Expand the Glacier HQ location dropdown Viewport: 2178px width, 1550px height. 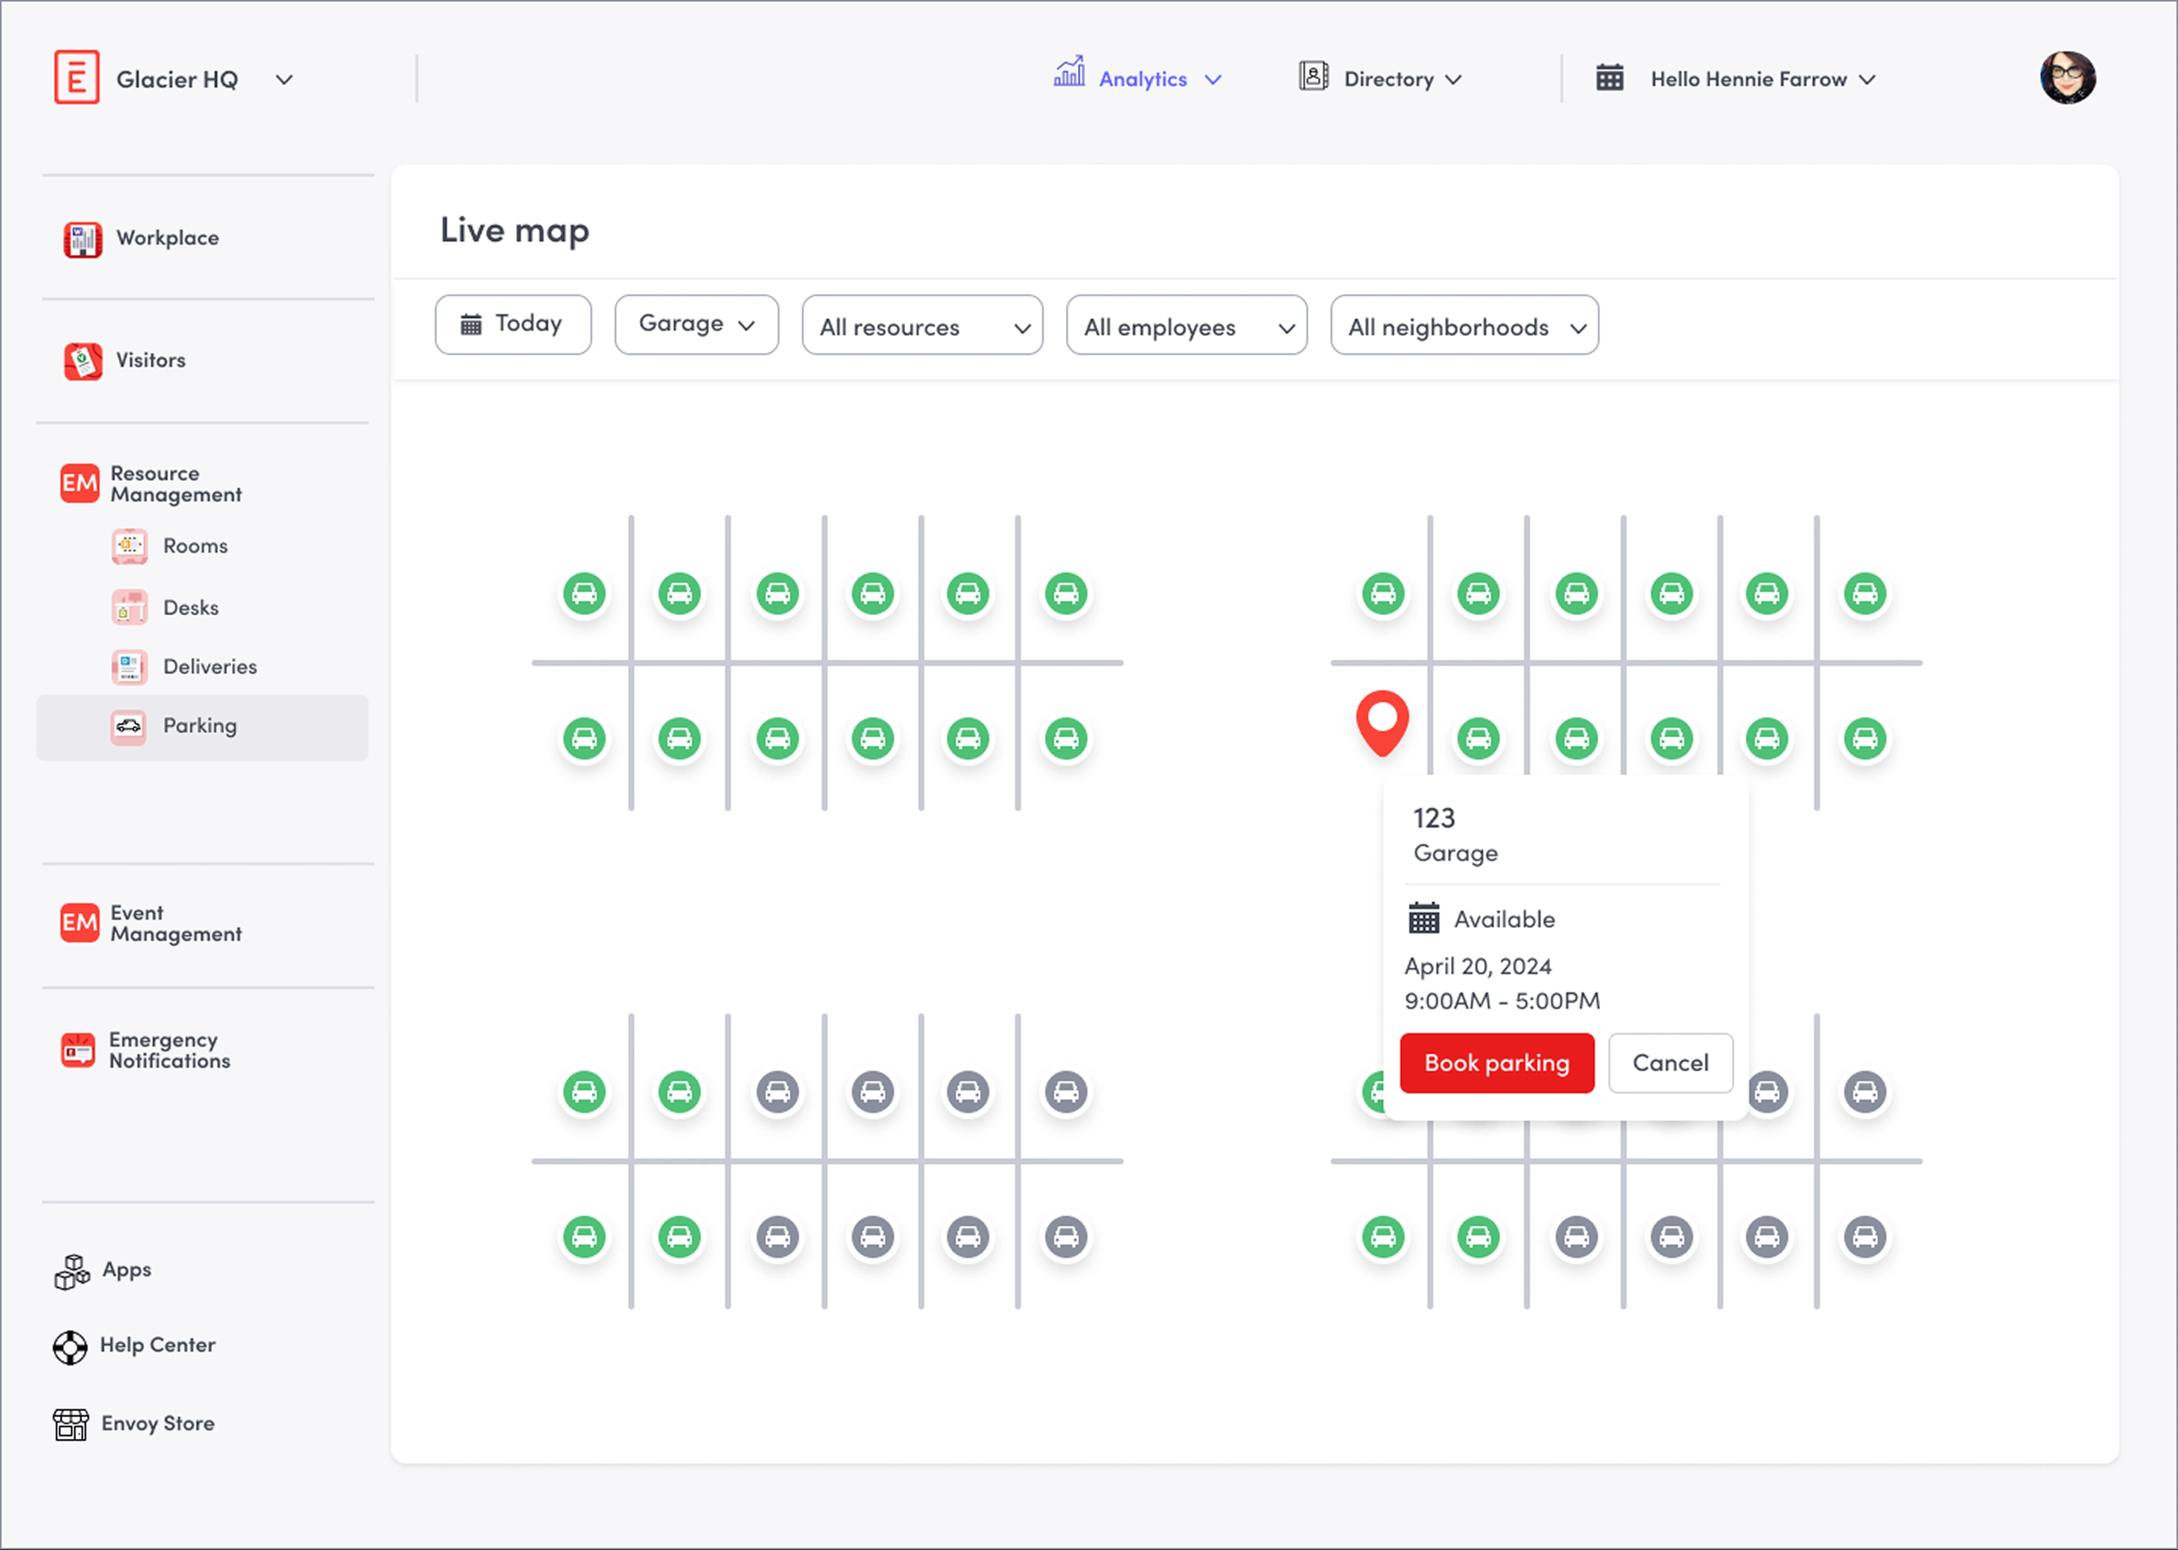tap(284, 80)
